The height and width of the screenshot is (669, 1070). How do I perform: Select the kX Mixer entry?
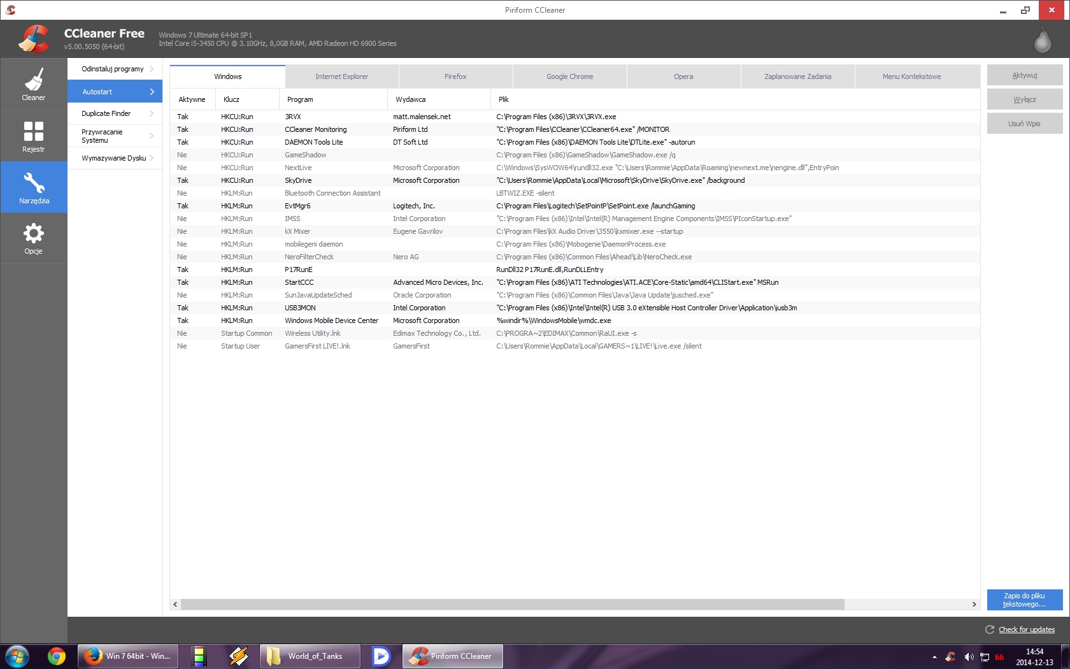click(575, 231)
